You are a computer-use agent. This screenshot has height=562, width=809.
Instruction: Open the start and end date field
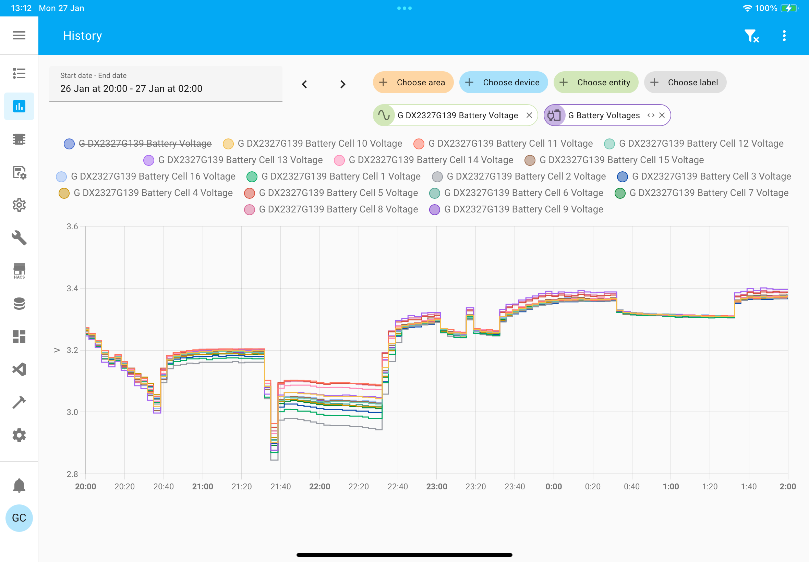click(166, 84)
